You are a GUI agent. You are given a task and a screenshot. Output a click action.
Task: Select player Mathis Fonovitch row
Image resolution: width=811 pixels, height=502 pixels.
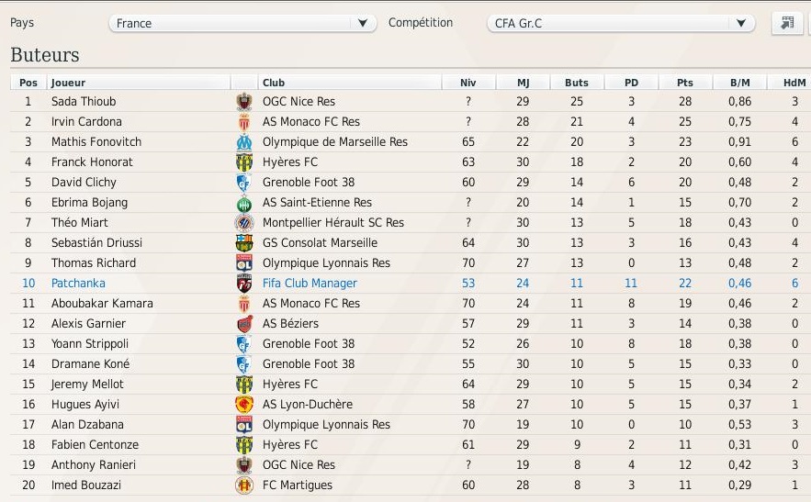coord(411,141)
